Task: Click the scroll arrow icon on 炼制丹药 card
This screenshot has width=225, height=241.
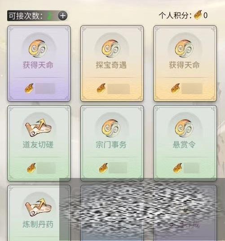Action: click(x=38, y=208)
